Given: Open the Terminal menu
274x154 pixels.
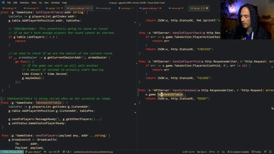Looking at the screenshot, I should [x=55, y=3].
